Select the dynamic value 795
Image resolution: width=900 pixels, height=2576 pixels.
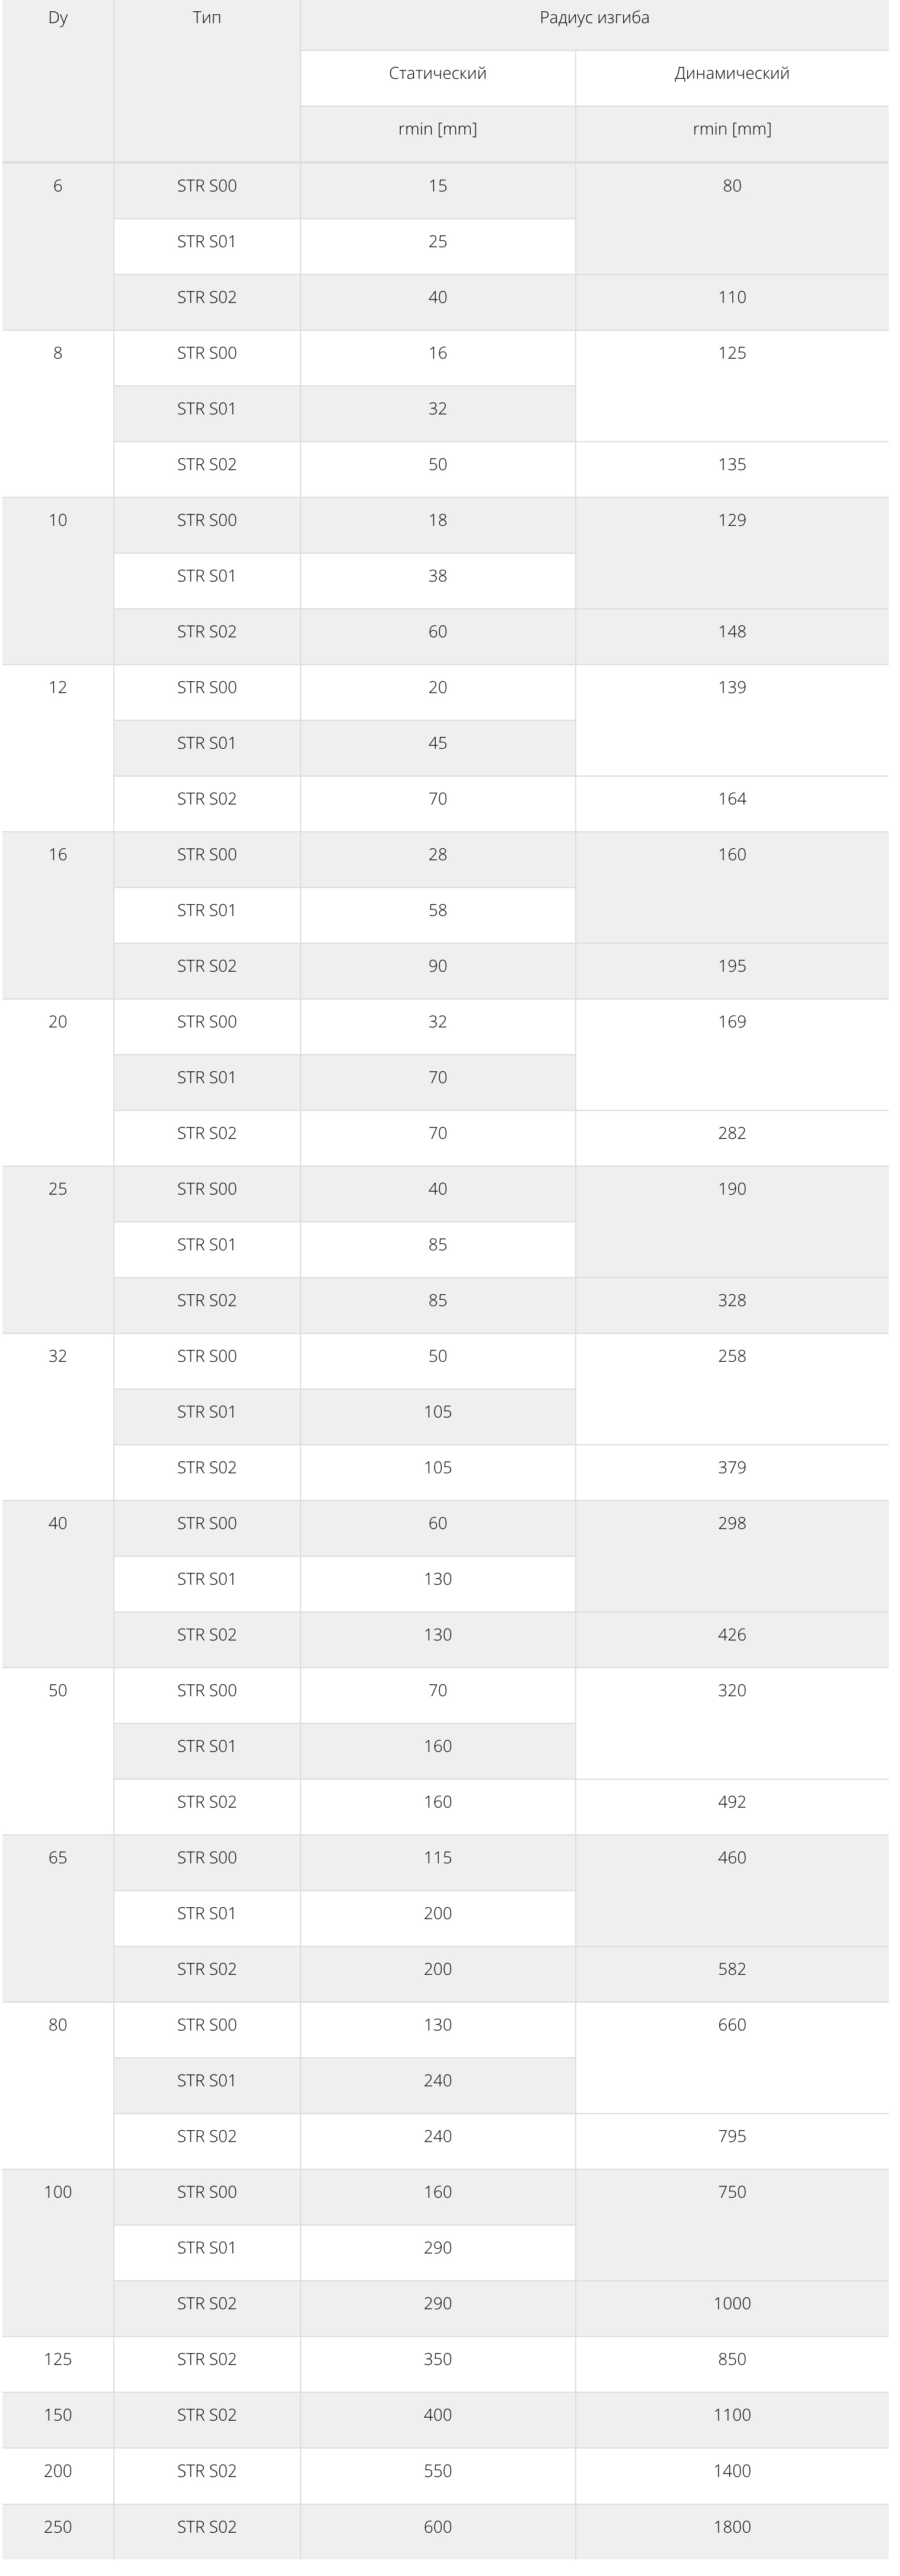(x=732, y=2136)
